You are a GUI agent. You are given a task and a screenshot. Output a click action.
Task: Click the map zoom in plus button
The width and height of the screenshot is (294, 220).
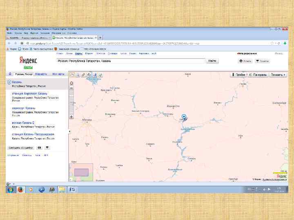click(x=71, y=117)
